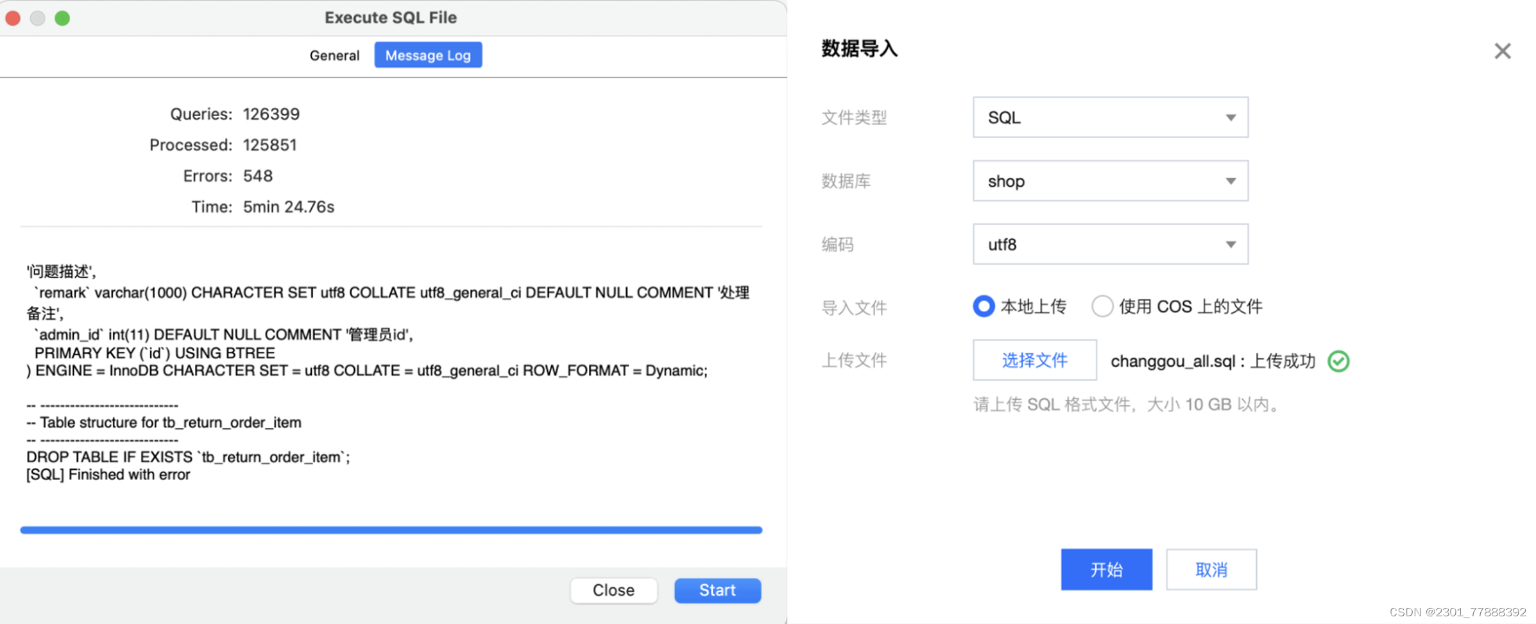Click the Processed value 125851

270,145
